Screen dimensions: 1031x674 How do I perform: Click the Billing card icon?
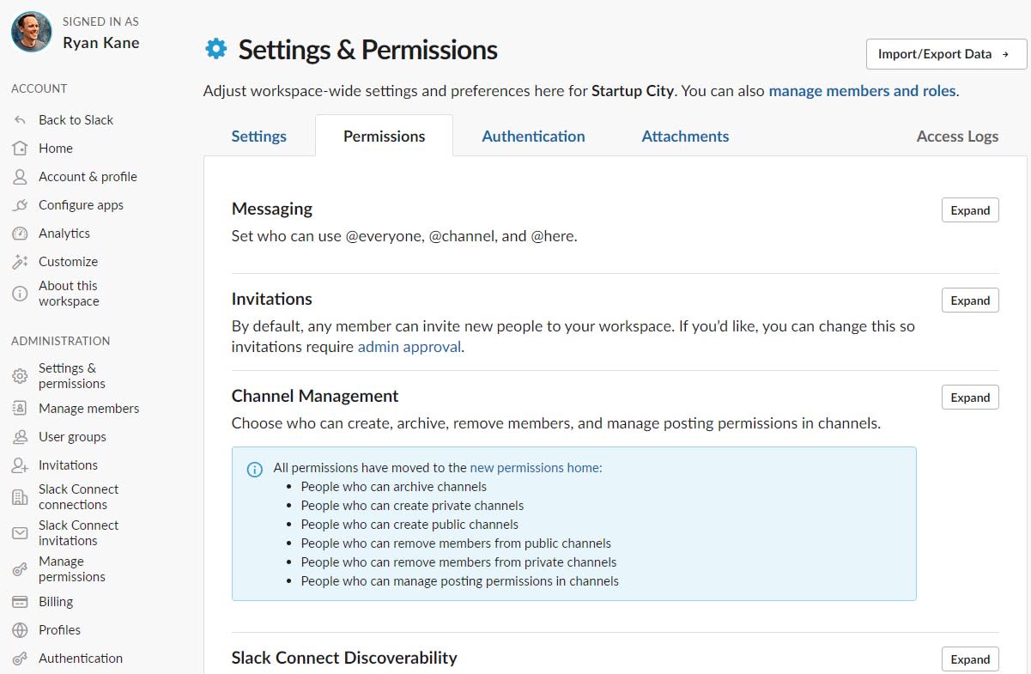[x=20, y=602]
